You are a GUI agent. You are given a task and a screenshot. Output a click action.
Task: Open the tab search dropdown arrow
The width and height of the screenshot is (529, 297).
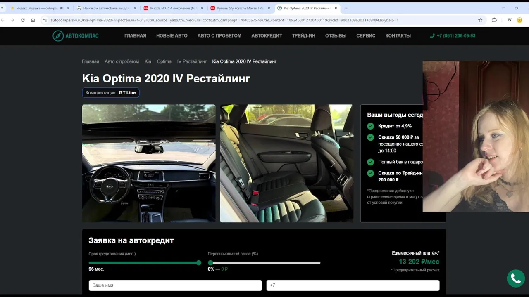click(x=2, y=8)
